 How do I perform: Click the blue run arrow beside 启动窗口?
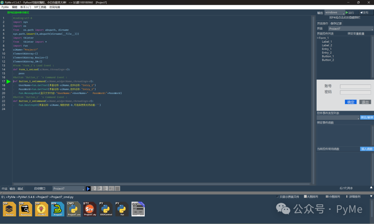click(x=88, y=189)
